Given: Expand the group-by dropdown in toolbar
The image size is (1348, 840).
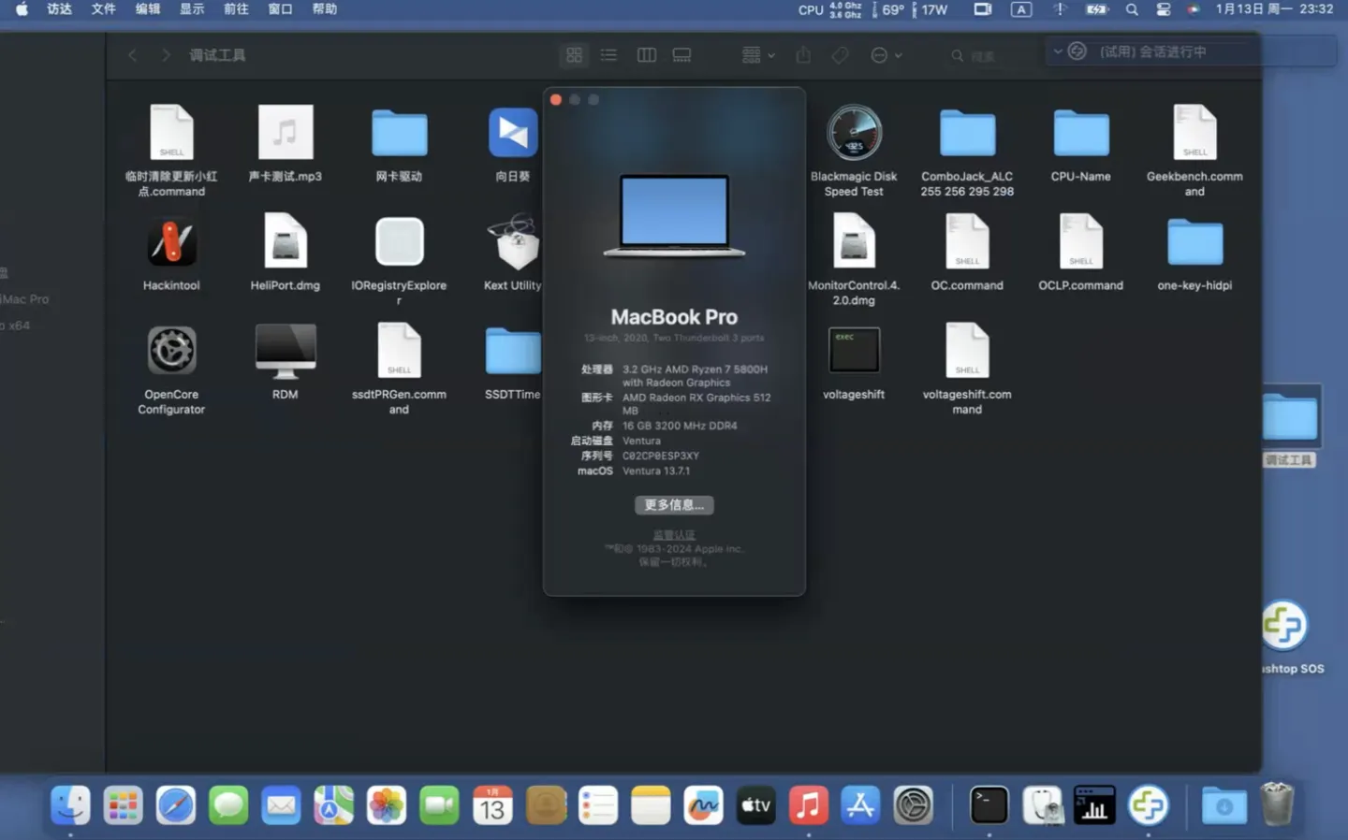Looking at the screenshot, I should [x=758, y=55].
